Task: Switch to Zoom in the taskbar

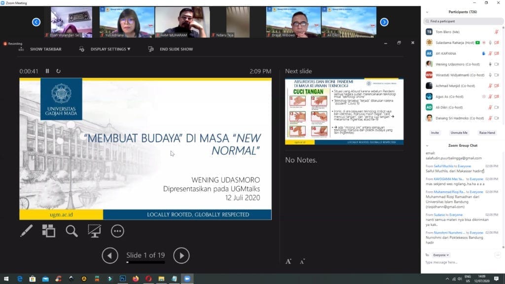Action: pos(187,279)
